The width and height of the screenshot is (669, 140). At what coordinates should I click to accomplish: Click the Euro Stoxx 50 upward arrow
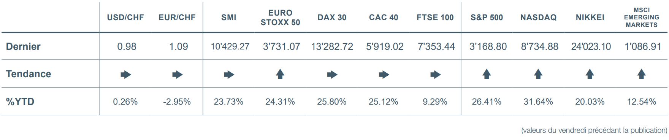click(280, 74)
